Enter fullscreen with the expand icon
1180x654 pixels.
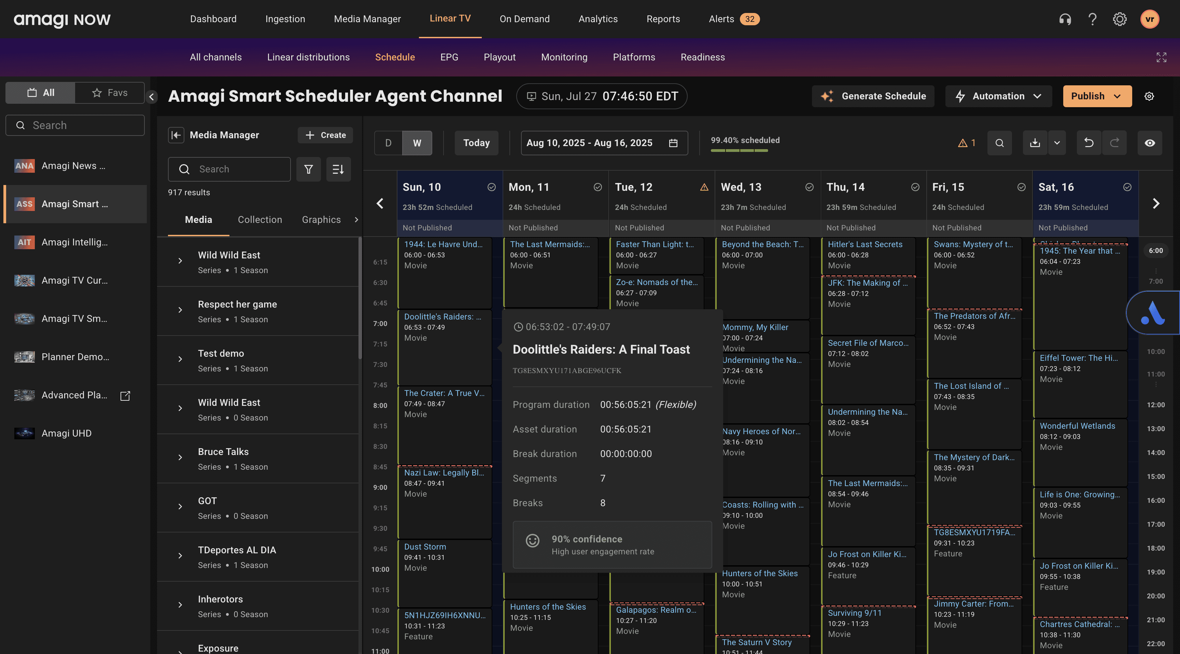1161,57
